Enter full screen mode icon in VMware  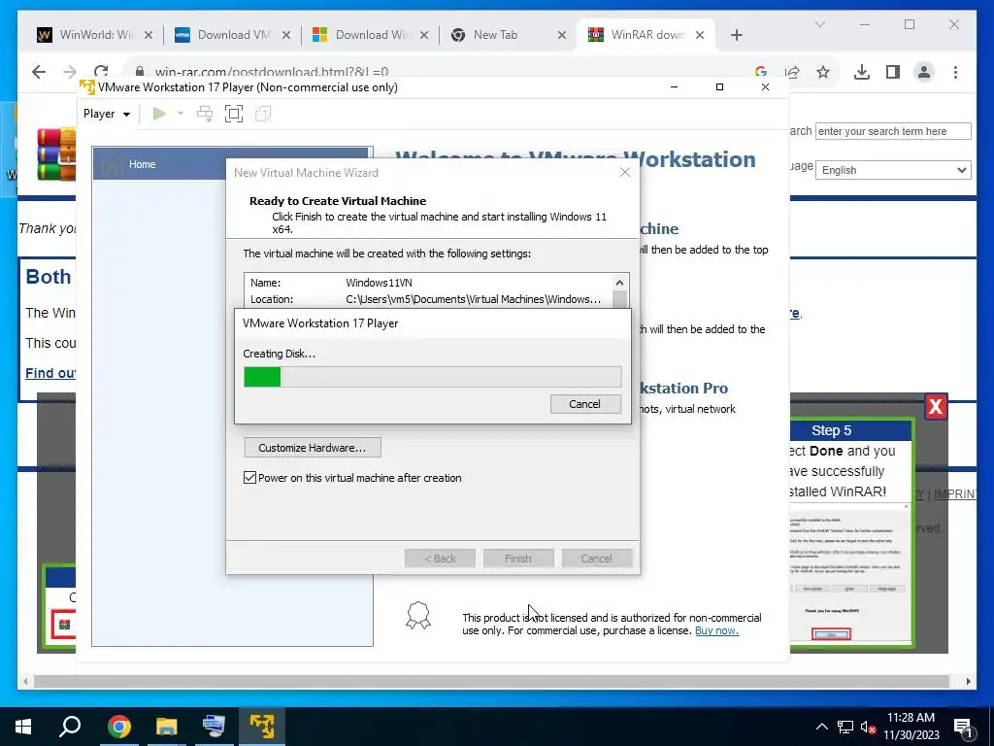(x=234, y=114)
